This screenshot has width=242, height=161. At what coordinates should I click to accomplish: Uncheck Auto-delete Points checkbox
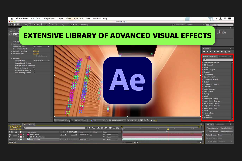click(34, 70)
